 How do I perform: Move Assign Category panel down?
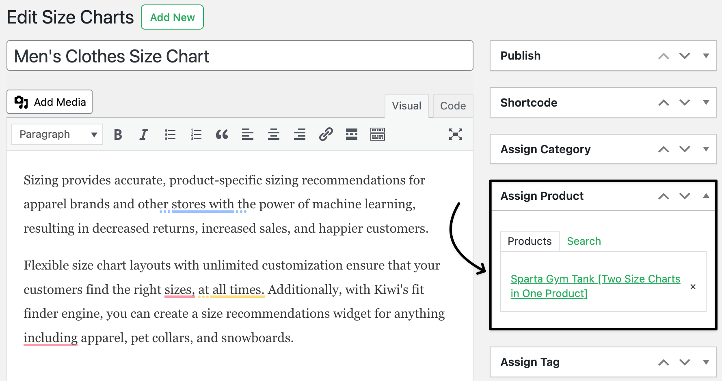685,149
